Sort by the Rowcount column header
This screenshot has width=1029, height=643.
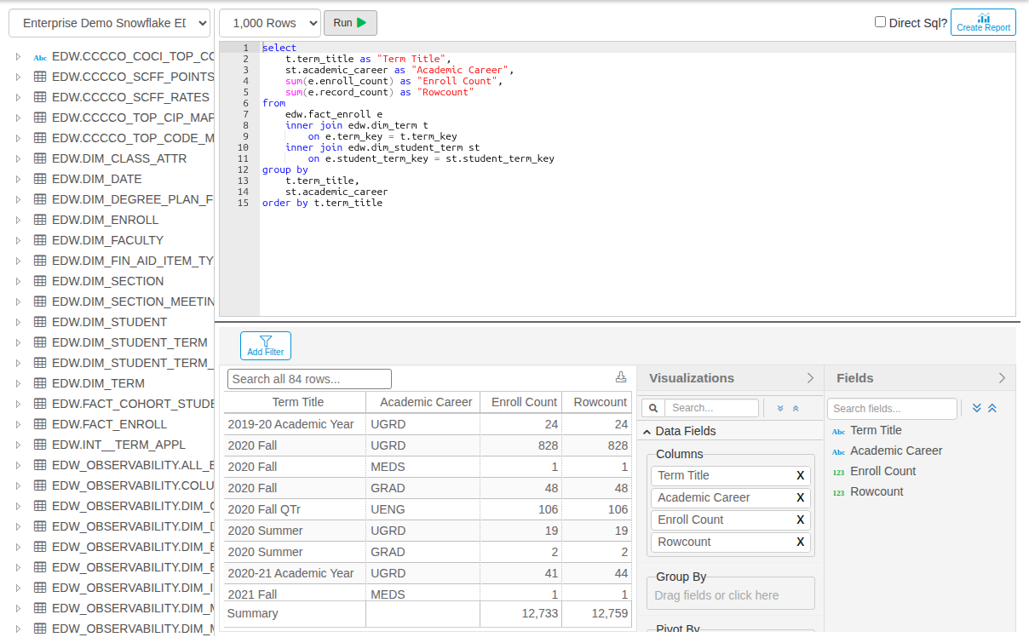tap(598, 402)
